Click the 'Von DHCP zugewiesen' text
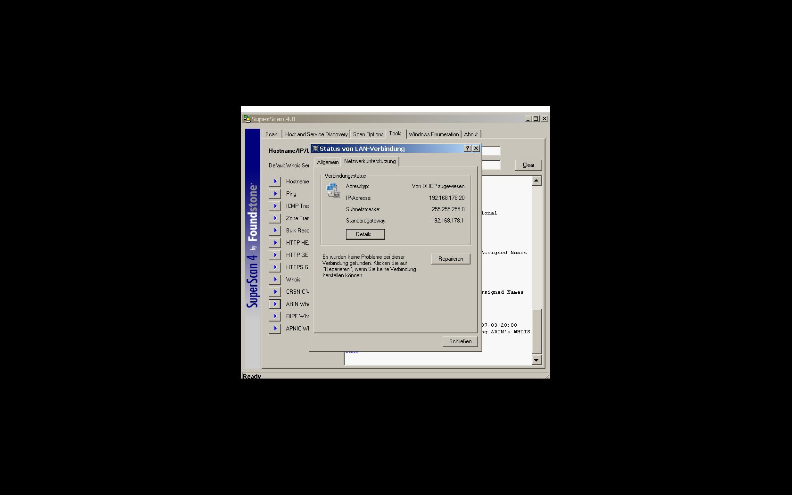 coord(438,186)
